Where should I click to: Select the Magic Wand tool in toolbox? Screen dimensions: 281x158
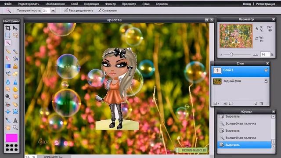pyautogui.click(x=8, y=43)
